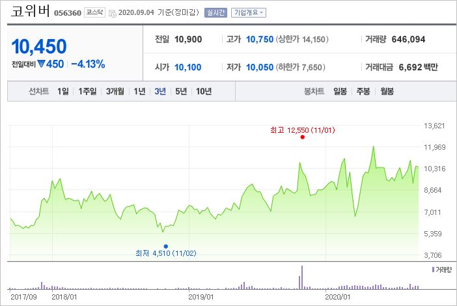
Task: Click the 2019/01 axis label
Action: [201, 297]
